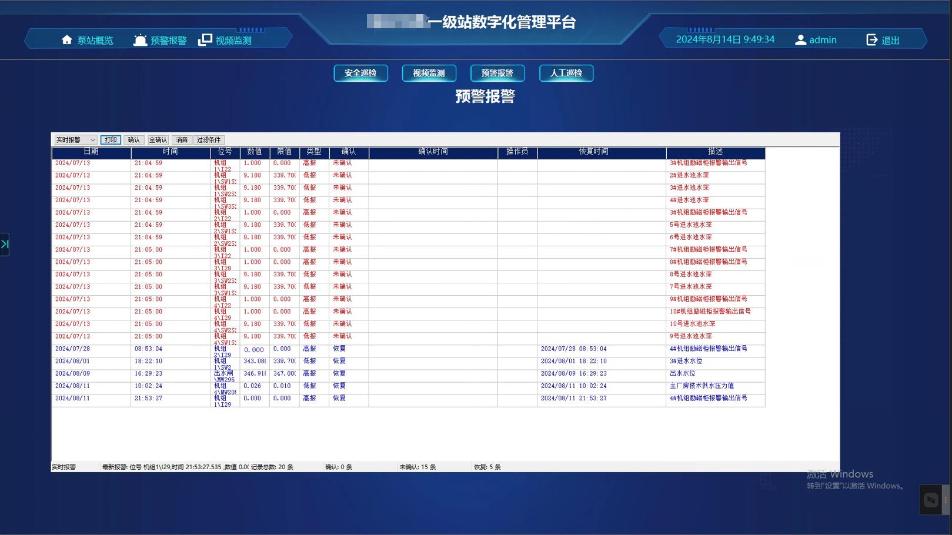
Task: Click the 描述 column header
Action: click(x=715, y=152)
